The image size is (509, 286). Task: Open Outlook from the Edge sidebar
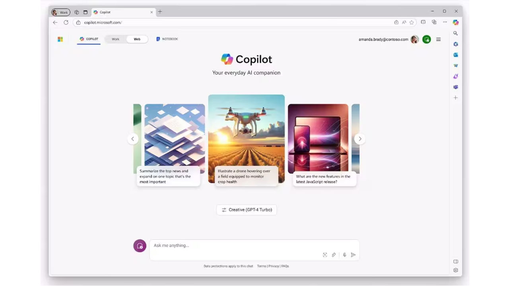[x=456, y=55]
